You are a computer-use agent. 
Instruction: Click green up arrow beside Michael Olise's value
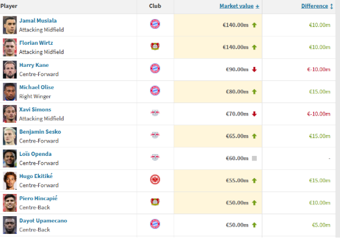click(x=254, y=92)
